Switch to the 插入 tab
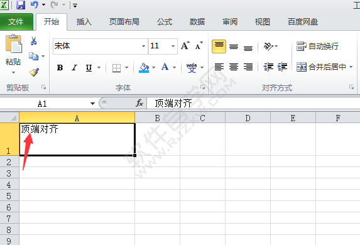Viewport: 360px width, 245px height. click(x=84, y=22)
